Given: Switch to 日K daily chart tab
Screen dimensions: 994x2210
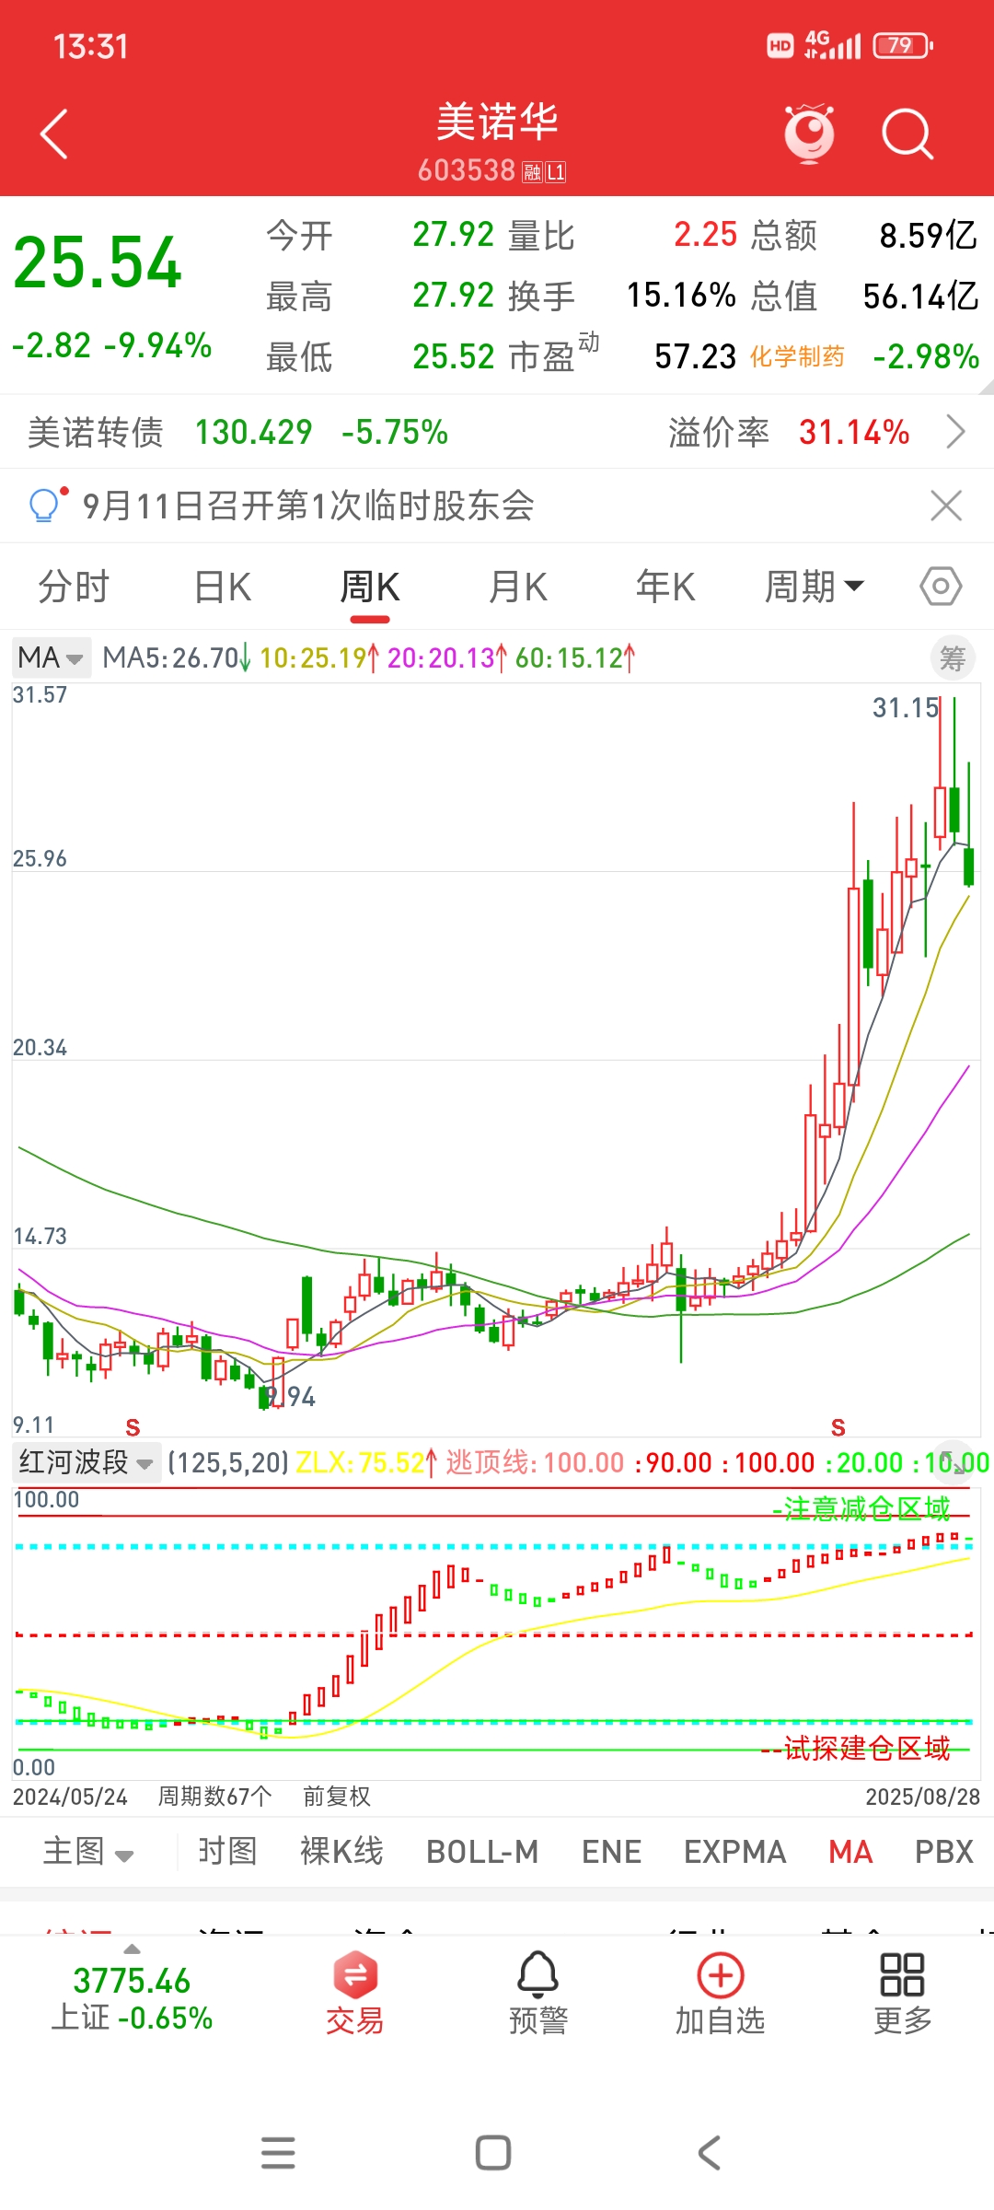Looking at the screenshot, I should click(x=223, y=587).
